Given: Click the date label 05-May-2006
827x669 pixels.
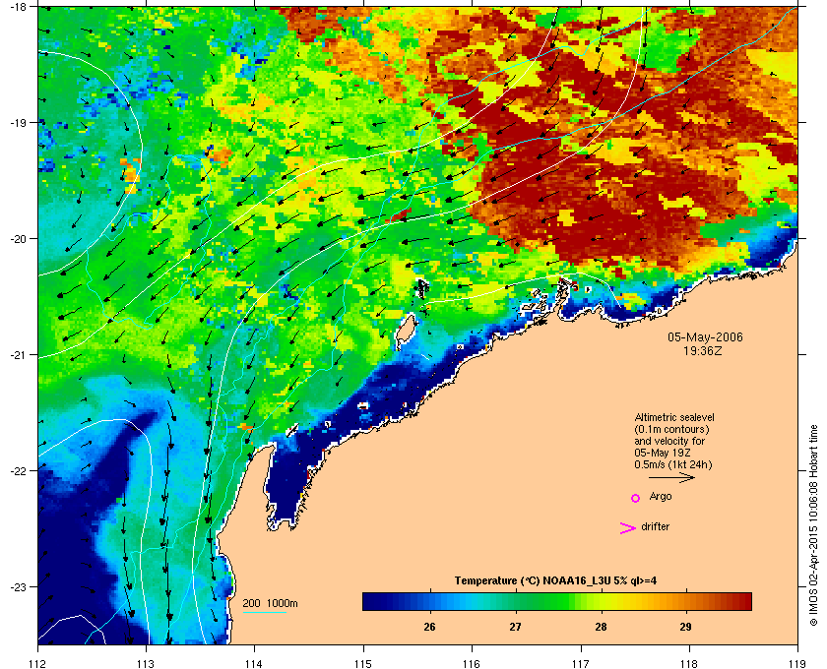Looking at the screenshot, I should point(705,337).
